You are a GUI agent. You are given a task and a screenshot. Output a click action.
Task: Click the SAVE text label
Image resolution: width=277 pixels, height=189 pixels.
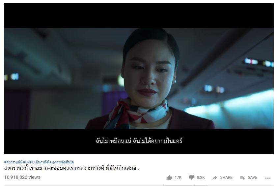pyautogui.click(x=252, y=178)
